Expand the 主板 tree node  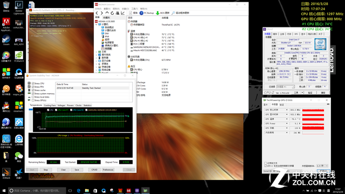coord(96,52)
